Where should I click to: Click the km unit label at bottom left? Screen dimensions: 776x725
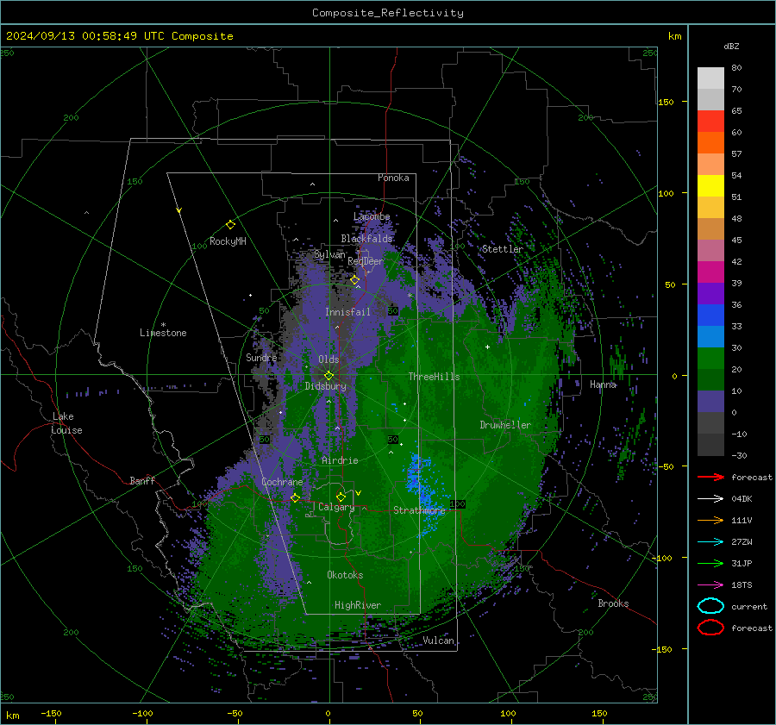[13, 716]
